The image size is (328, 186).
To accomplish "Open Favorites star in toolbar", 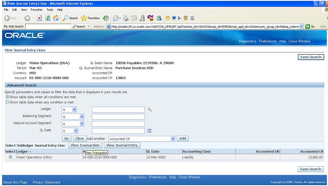I will pyautogui.click(x=90, y=18).
